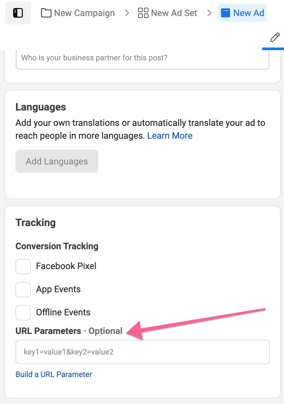Viewport: 284px width, 404px height.
Task: Click the business partner input field
Action: (x=143, y=59)
